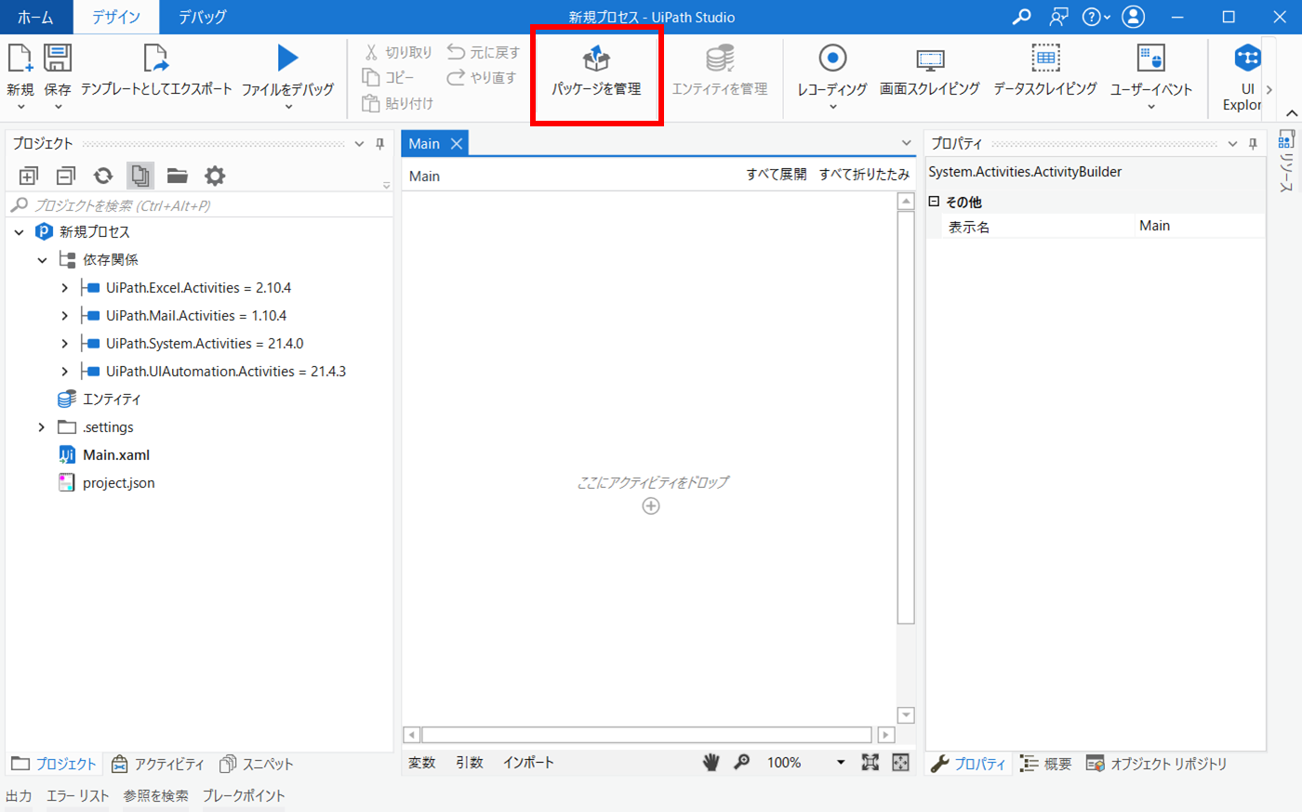Click designer search magnifier icon
This screenshot has width=1302, height=812.
tap(741, 762)
